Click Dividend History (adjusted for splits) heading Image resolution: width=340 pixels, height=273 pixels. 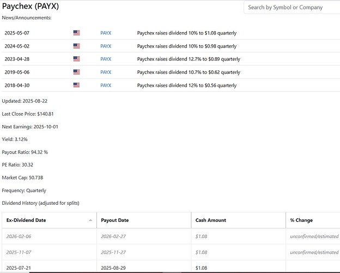40,203
